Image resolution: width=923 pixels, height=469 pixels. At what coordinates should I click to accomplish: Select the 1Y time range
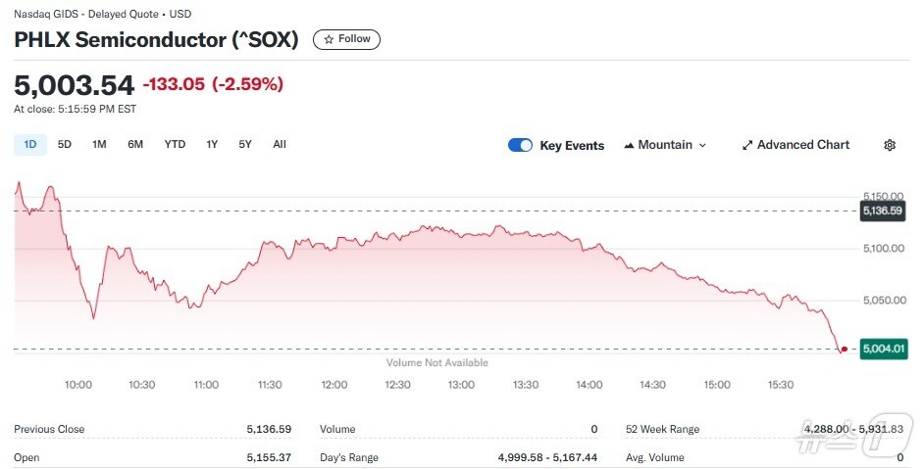point(212,145)
